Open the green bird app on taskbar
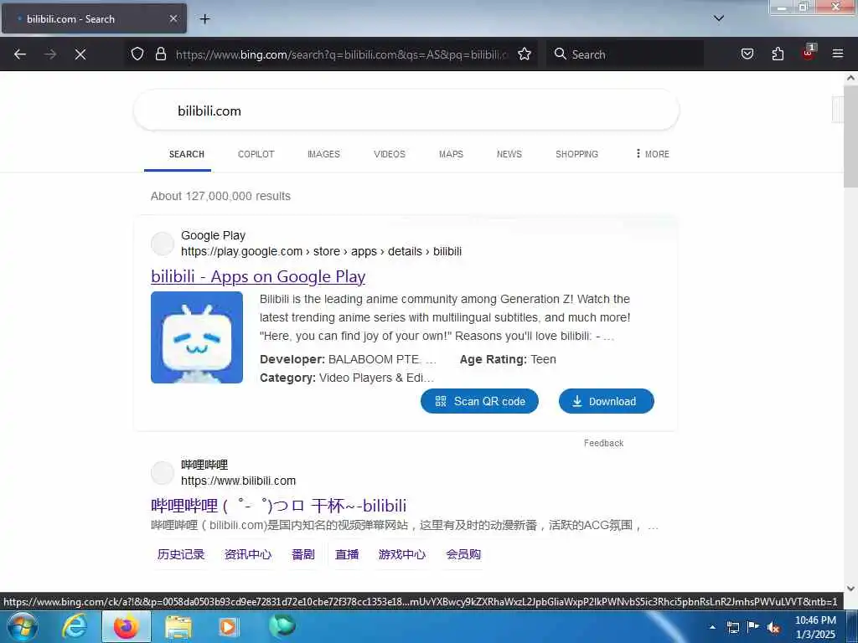This screenshot has width=858, height=643. point(282,625)
